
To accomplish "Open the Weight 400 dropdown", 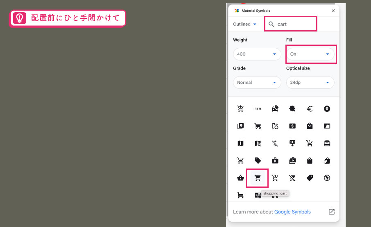I will [x=257, y=54].
